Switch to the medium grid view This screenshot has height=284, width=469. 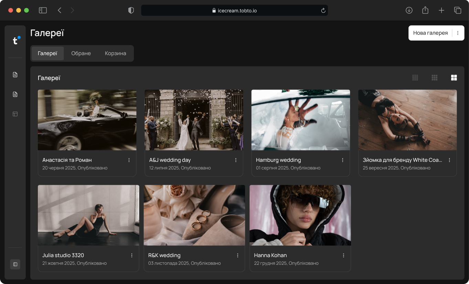[435, 78]
